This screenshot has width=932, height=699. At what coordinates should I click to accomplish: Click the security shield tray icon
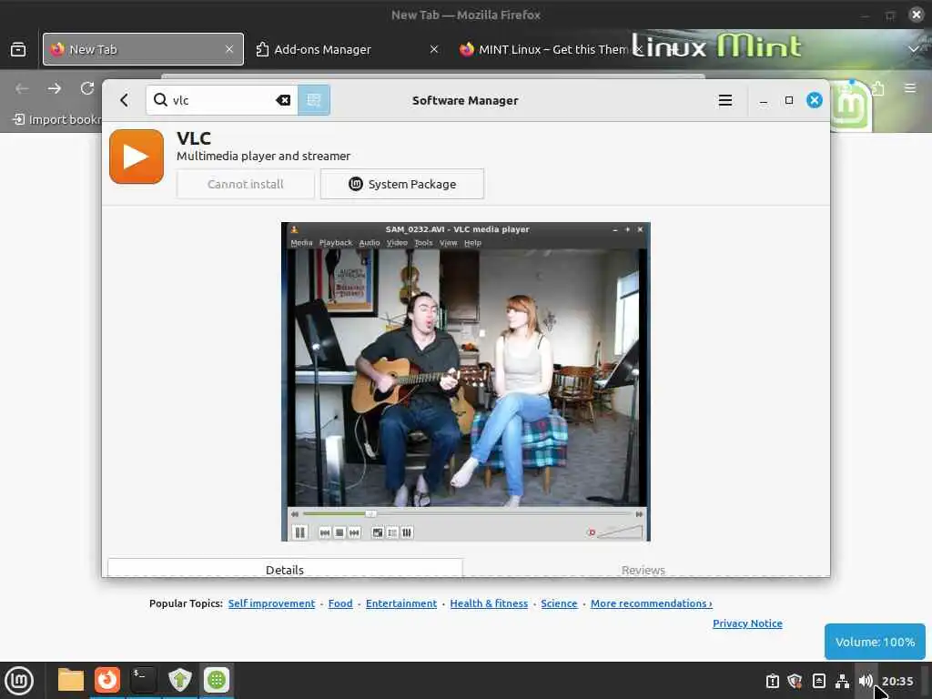[x=795, y=681]
